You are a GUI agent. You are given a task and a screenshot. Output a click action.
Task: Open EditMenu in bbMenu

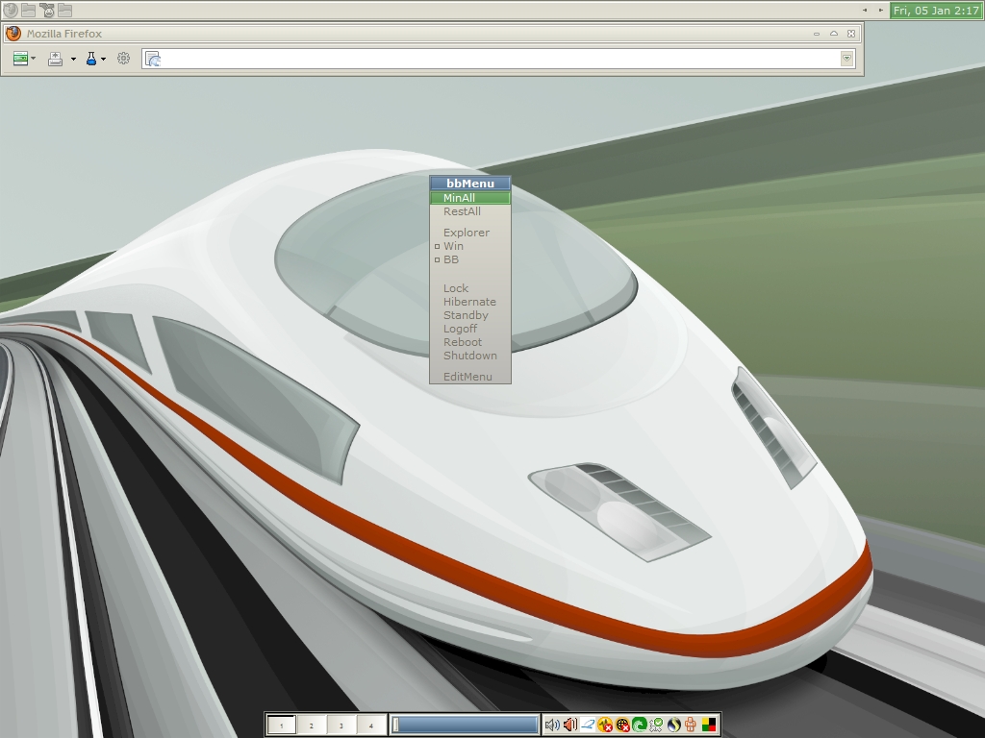[x=469, y=377]
